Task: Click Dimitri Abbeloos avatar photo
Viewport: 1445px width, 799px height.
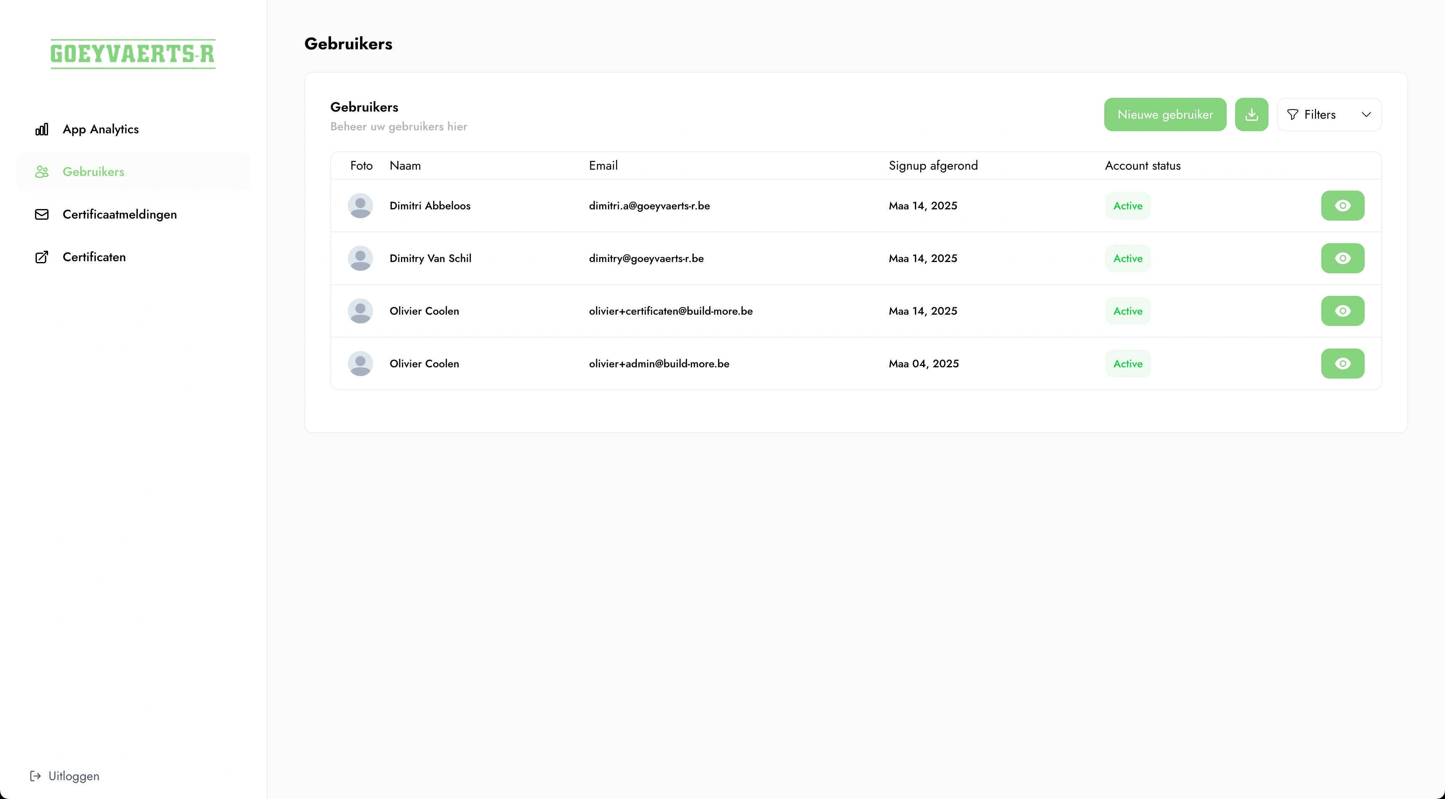Action: click(360, 206)
